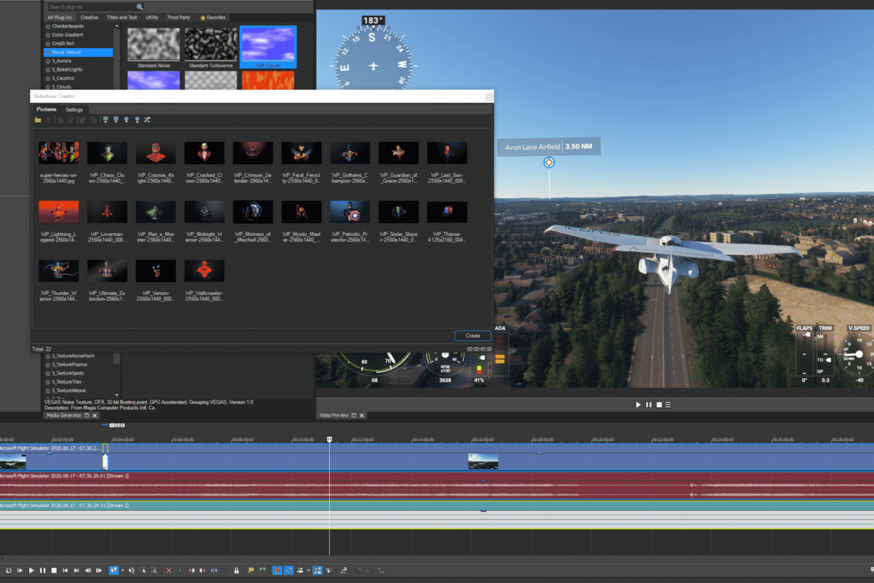This screenshot has width=874, height=583.
Task: Click the add pictures folder icon
Action: click(38, 120)
